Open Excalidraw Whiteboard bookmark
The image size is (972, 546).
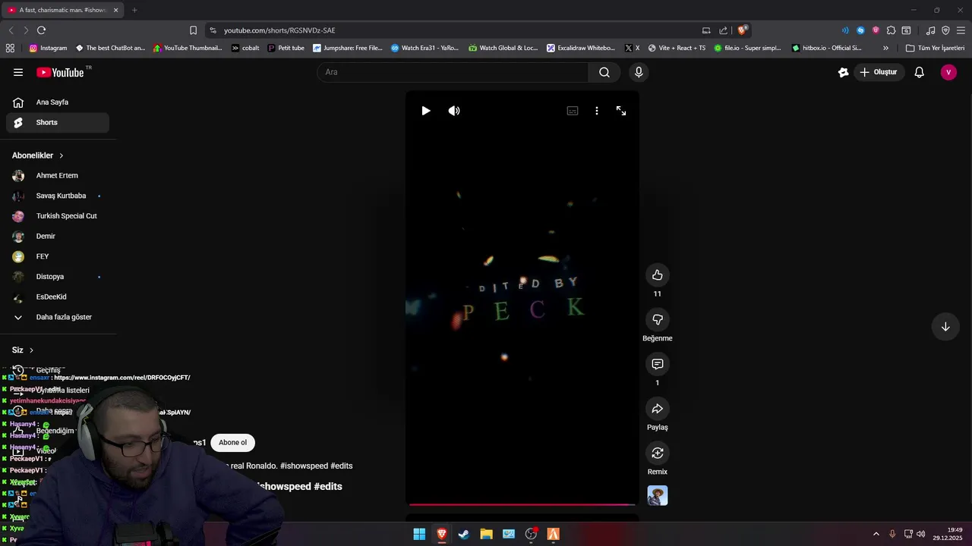[581, 48]
